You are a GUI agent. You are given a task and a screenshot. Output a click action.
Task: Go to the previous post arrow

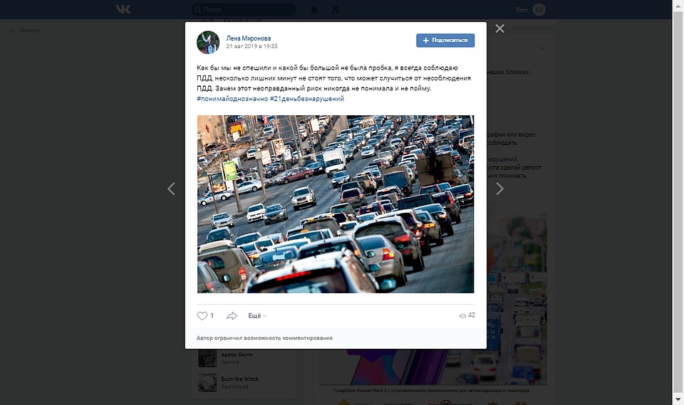[x=172, y=189]
